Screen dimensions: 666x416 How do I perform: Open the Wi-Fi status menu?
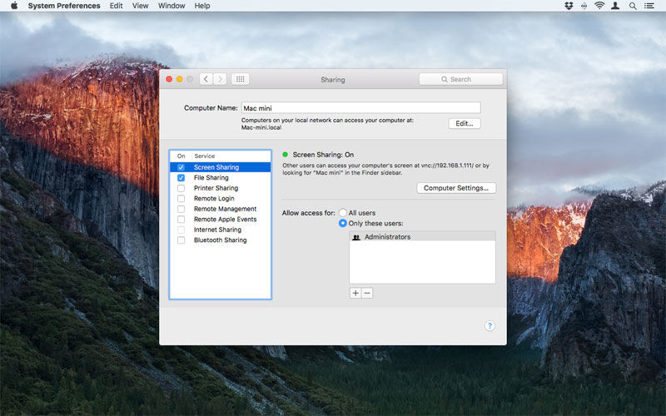[x=599, y=6]
